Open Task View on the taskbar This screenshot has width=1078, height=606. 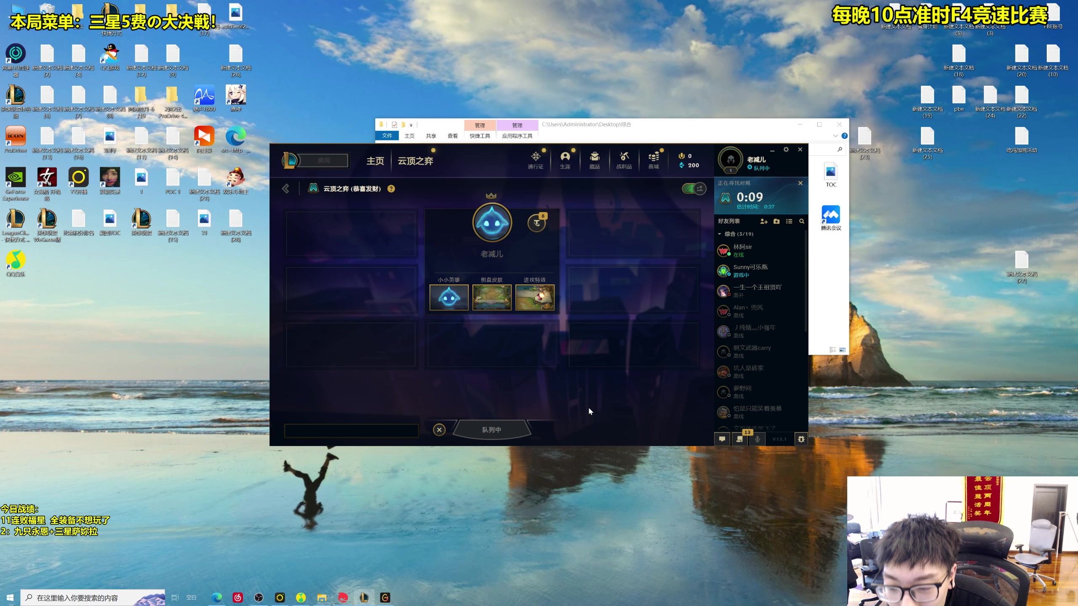point(175,598)
